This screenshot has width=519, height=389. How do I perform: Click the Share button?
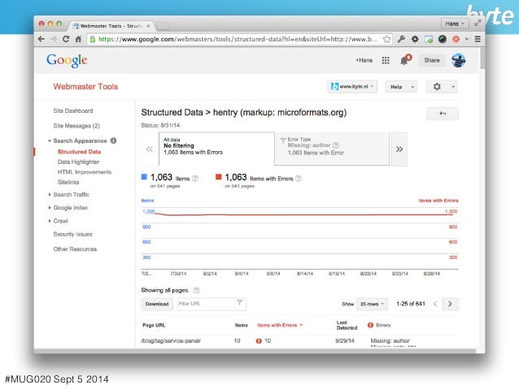pos(432,60)
